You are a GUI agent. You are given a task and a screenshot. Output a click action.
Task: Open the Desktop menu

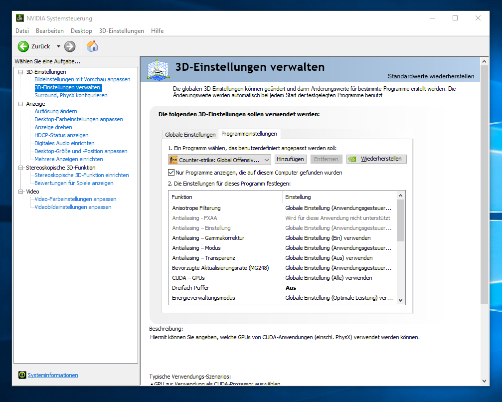81,31
